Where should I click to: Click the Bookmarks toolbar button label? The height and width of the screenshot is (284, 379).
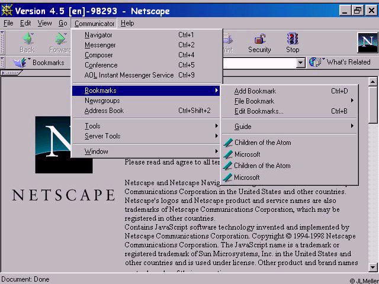pyautogui.click(x=49, y=63)
